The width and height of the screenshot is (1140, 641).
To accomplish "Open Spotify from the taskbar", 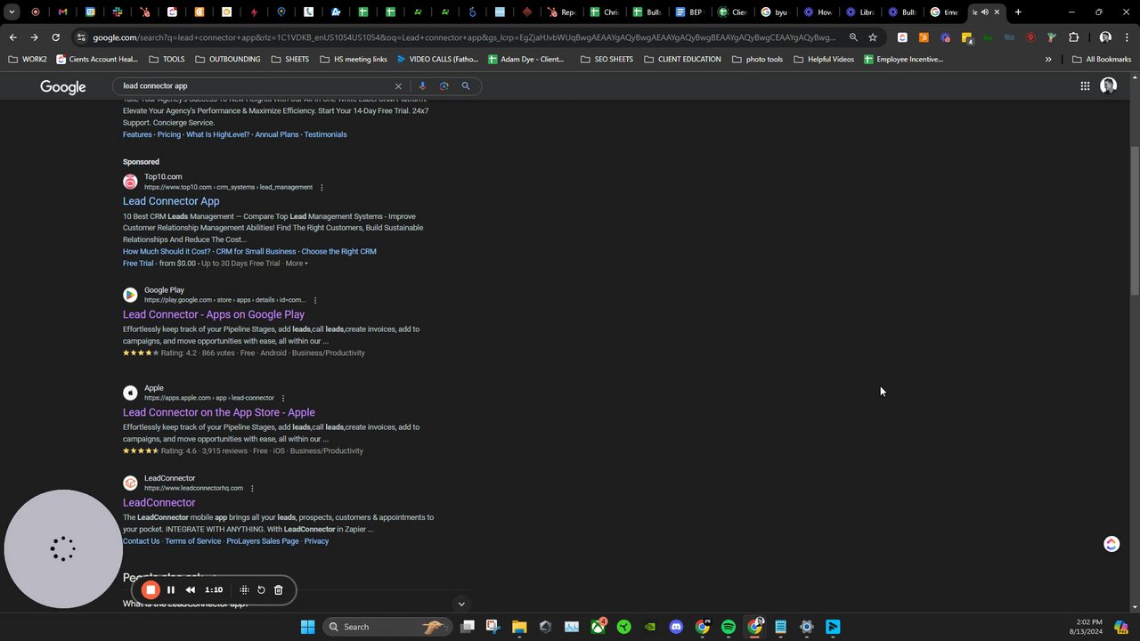I will point(729,627).
